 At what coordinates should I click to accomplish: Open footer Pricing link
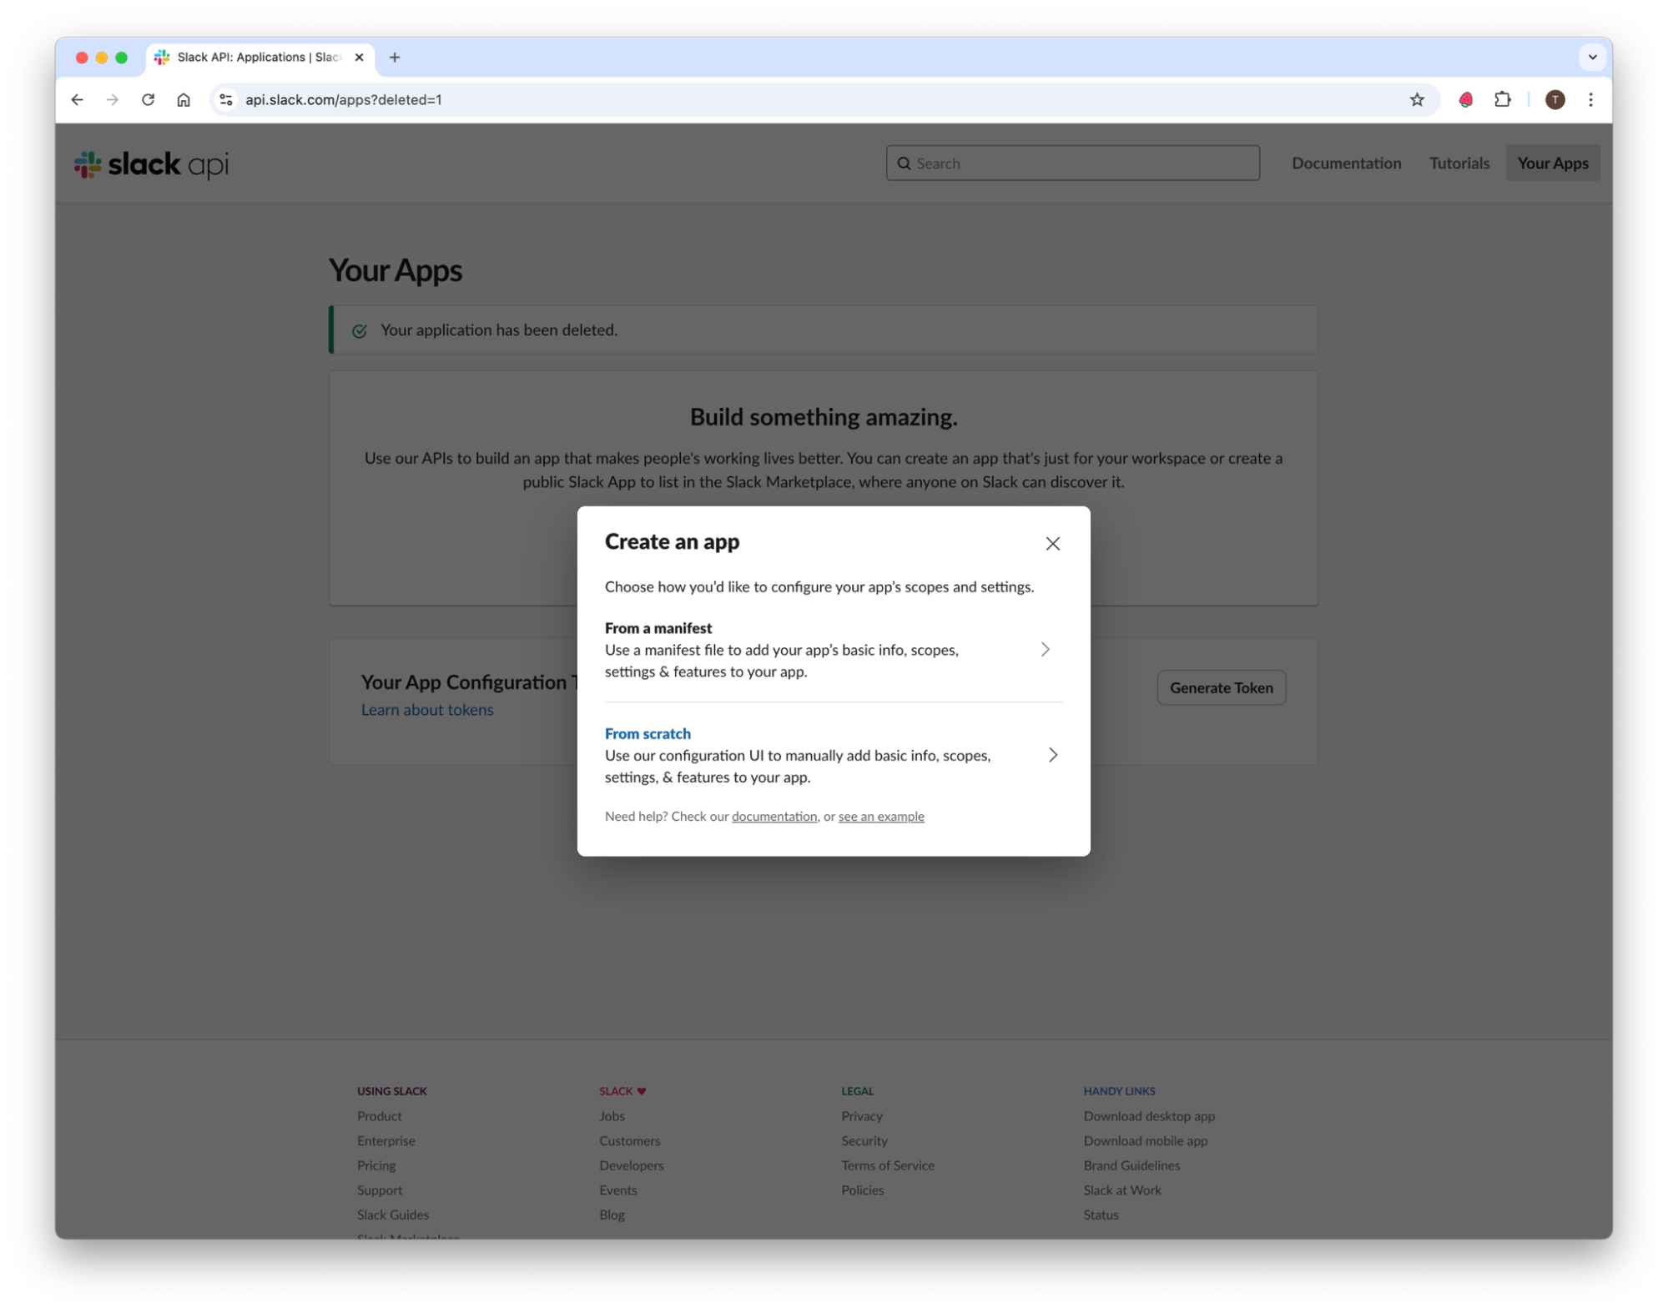tap(375, 1165)
